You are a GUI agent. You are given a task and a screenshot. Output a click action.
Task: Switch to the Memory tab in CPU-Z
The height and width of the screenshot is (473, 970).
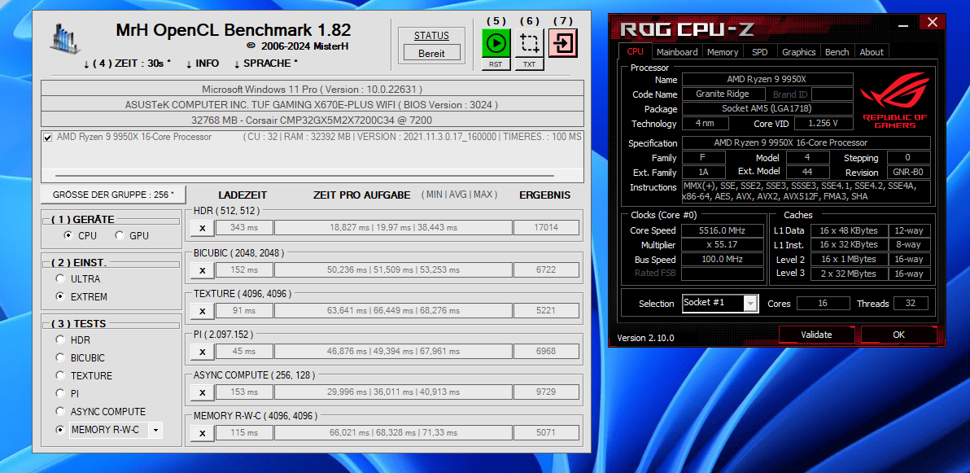click(722, 52)
